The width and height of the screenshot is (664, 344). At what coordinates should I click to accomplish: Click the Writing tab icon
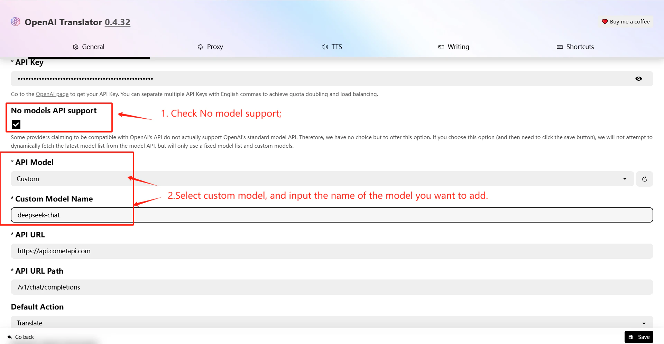[441, 47]
